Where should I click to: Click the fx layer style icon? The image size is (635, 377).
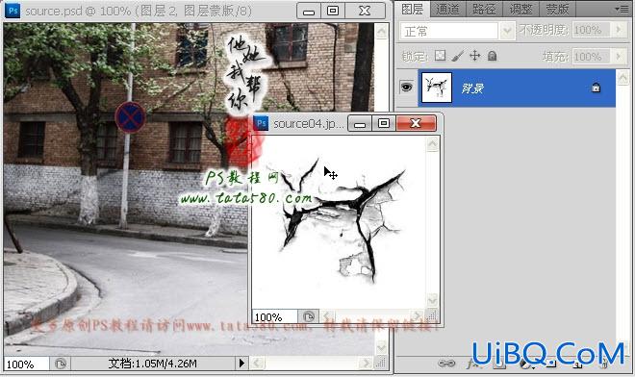pos(472,364)
